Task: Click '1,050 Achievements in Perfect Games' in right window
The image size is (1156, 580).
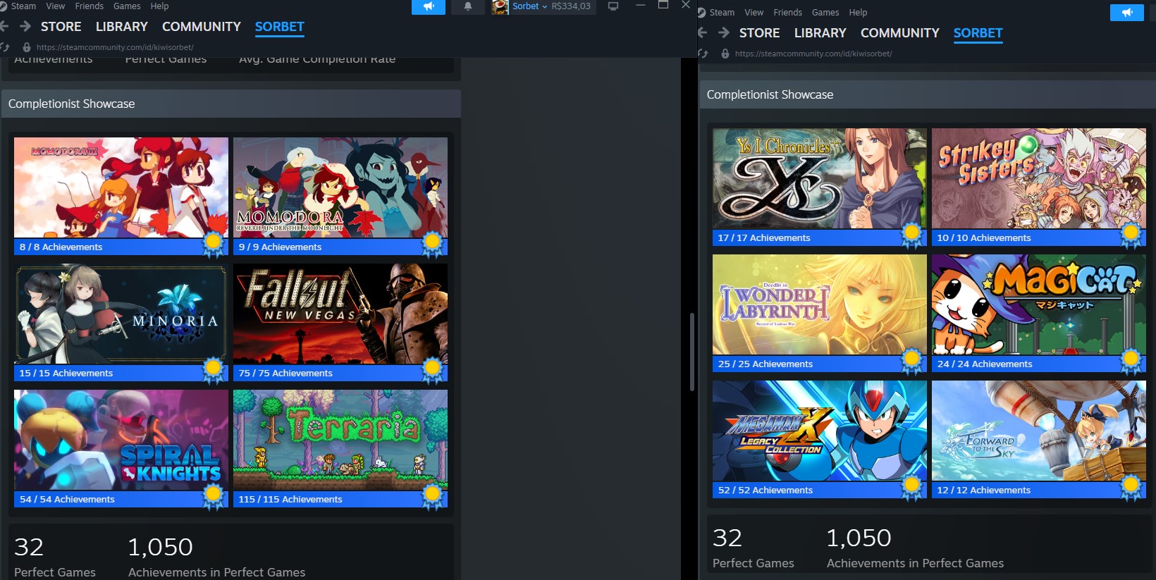Action: (x=915, y=548)
